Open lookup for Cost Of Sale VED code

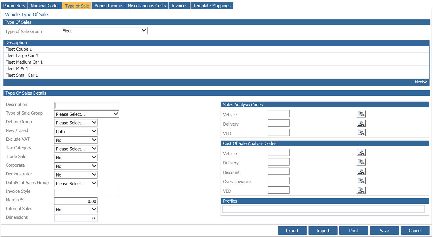pyautogui.click(x=361, y=190)
